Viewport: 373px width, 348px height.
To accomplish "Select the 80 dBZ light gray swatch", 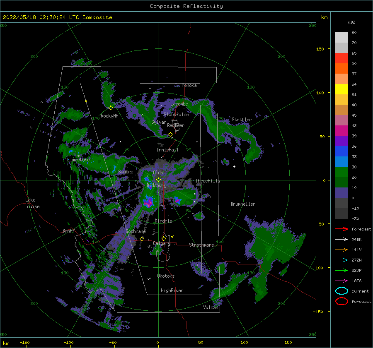I will coord(342,37).
